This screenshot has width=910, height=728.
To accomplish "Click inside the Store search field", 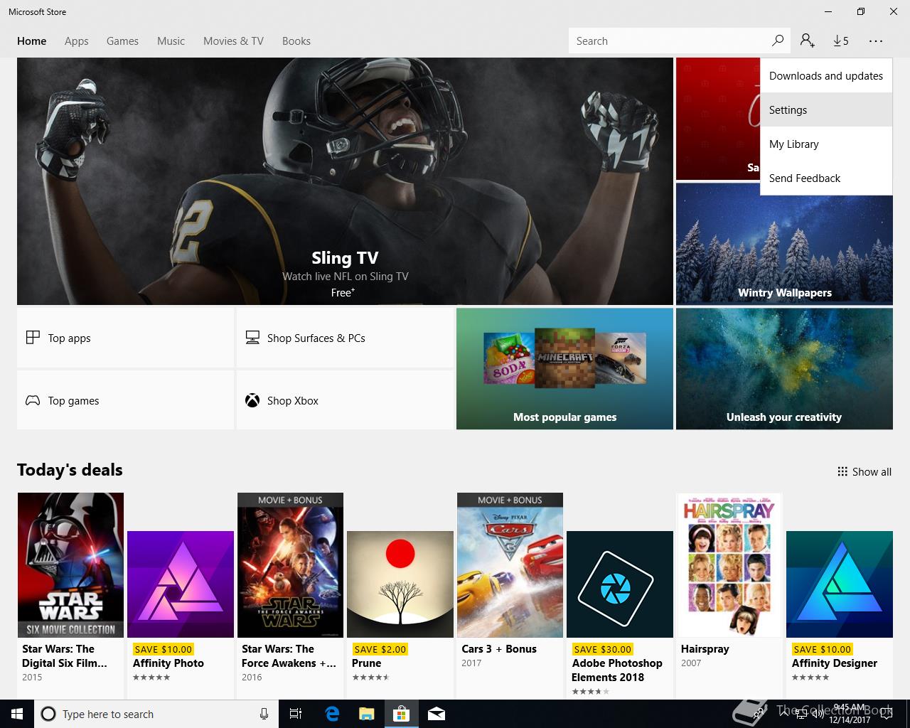I will (668, 41).
